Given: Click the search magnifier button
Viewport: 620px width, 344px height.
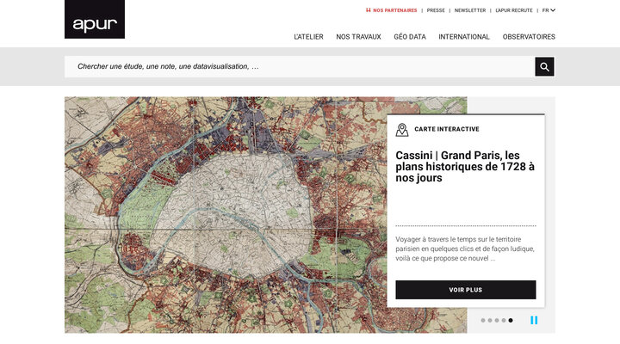Looking at the screenshot, I should tap(544, 67).
